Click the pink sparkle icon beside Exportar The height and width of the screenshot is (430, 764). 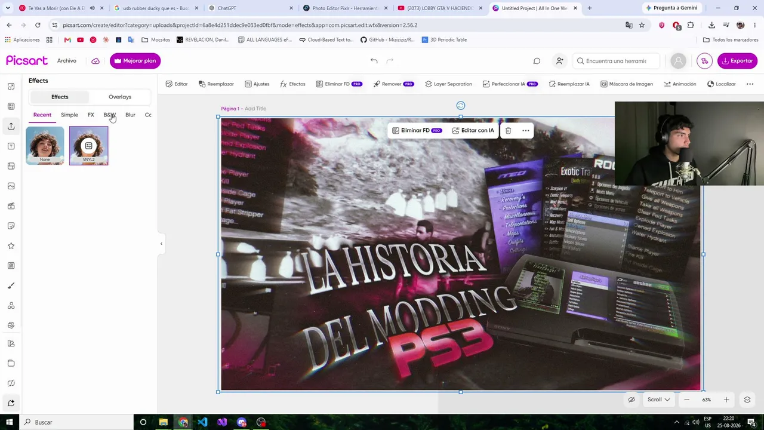coord(705,61)
